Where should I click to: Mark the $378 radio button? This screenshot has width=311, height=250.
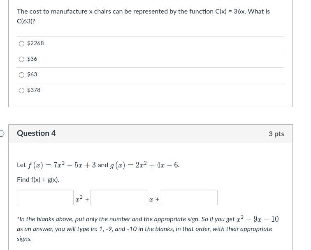(21, 90)
